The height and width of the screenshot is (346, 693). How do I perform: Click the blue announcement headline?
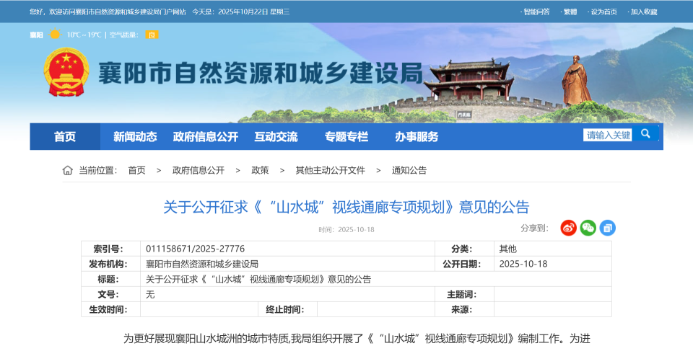(x=346, y=207)
